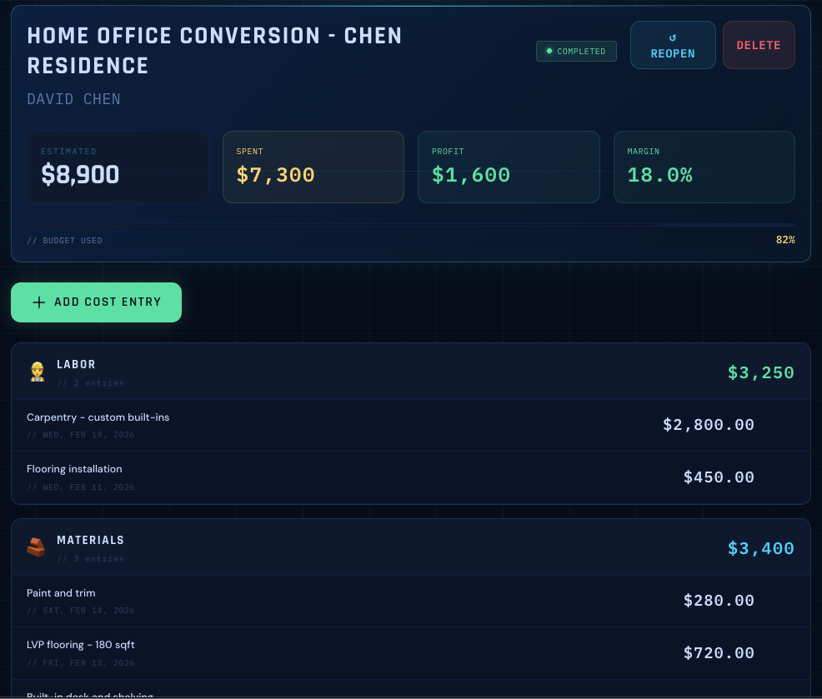Select the SPENT stat card

tap(313, 167)
